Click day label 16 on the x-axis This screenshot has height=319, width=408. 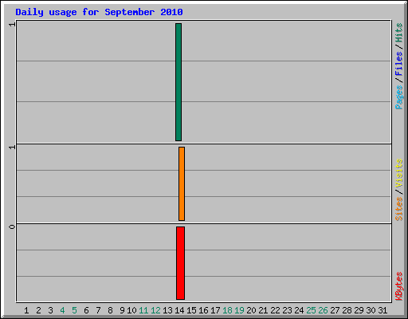tap(203, 310)
